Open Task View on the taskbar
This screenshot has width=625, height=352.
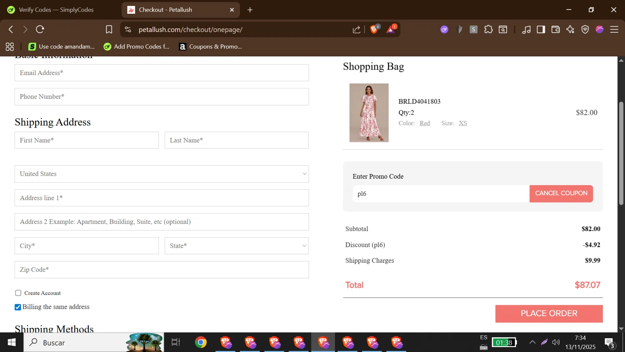176,342
